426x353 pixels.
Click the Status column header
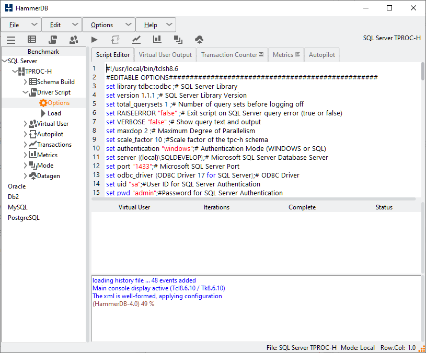point(384,207)
